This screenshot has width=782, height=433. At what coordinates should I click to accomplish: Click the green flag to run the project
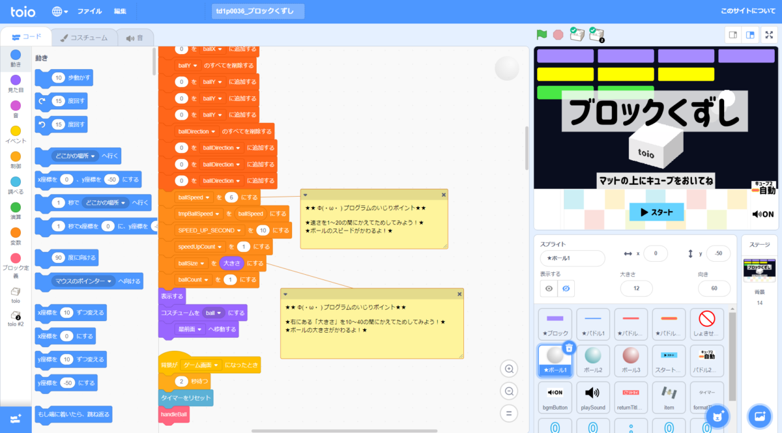pos(542,35)
